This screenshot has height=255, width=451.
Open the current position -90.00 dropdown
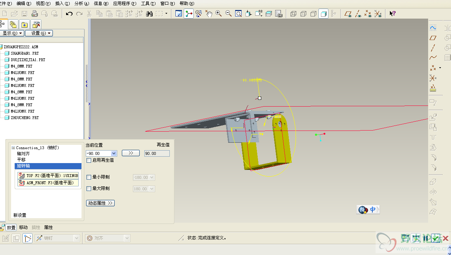point(114,153)
